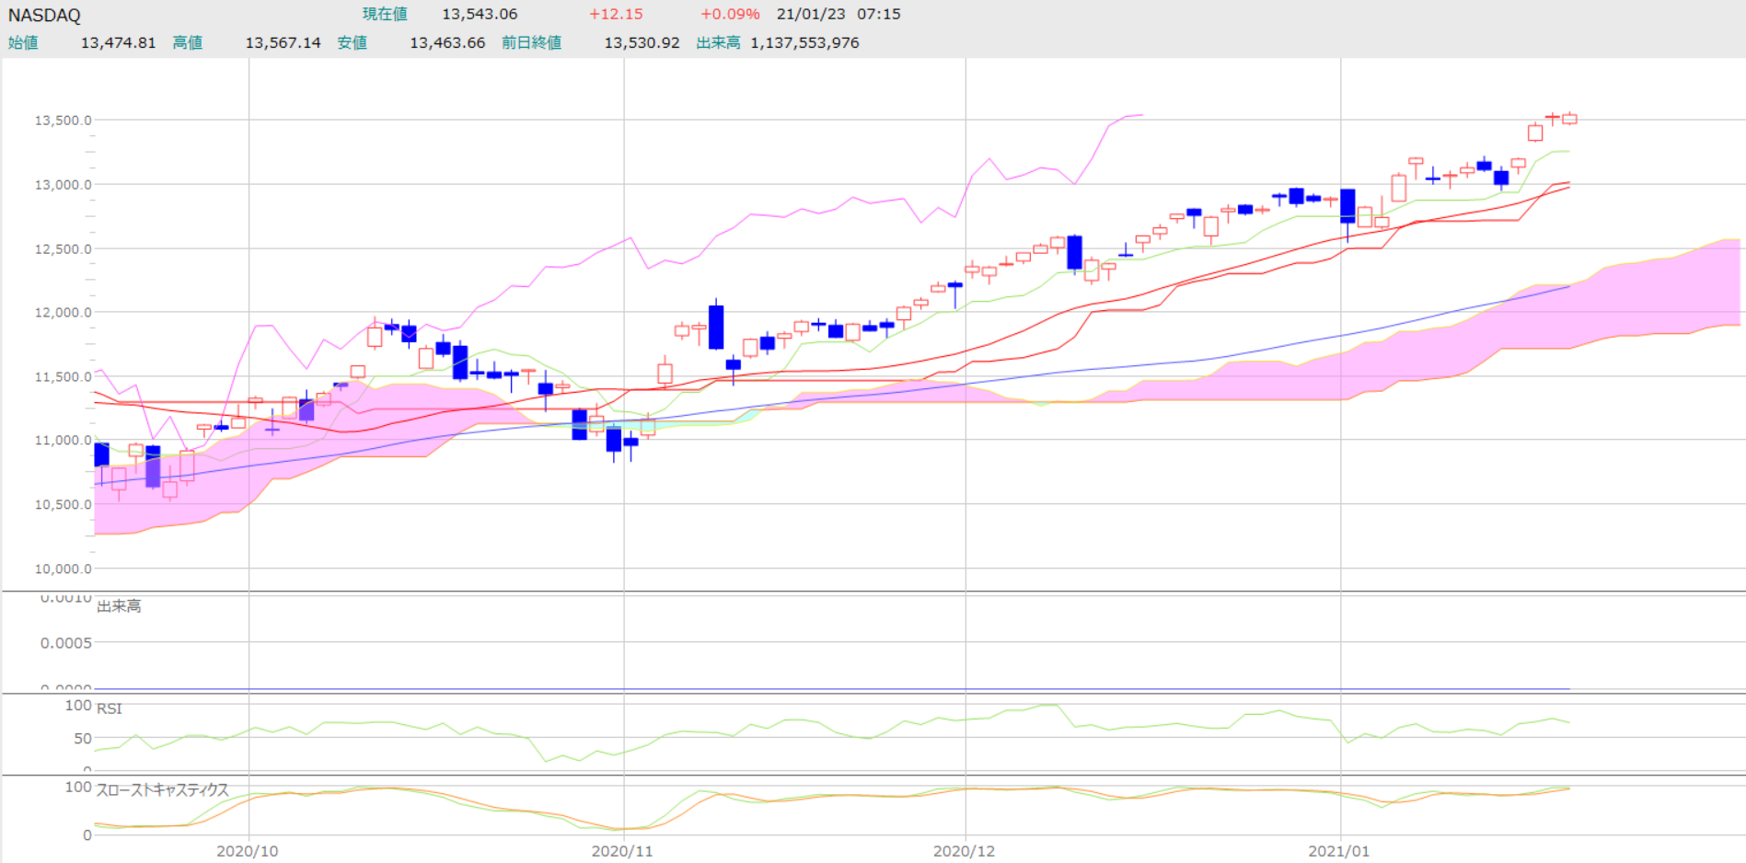Click the previous close value 13,530.92

point(642,43)
